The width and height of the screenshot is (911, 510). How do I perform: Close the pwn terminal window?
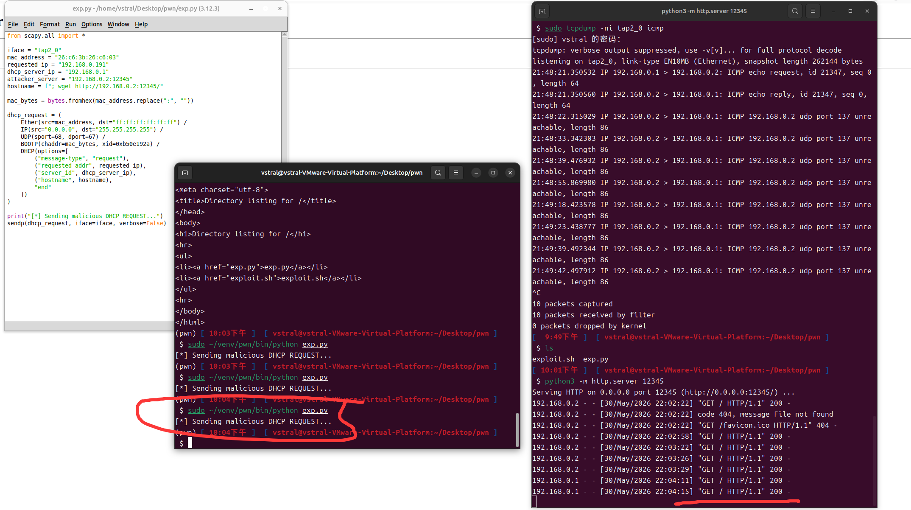point(510,173)
